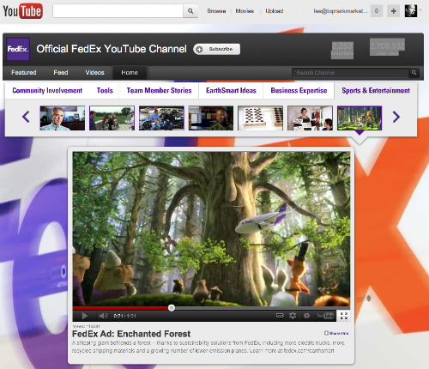Screen dimensions: 429x369
Task: Click the search magnifier button
Action: tap(190, 11)
